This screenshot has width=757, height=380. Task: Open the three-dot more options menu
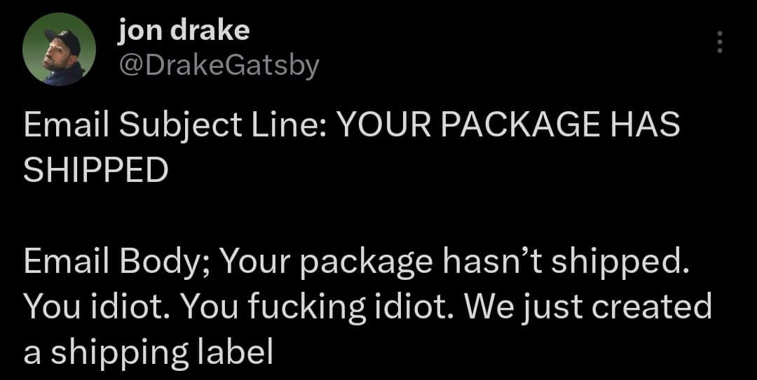pos(718,43)
